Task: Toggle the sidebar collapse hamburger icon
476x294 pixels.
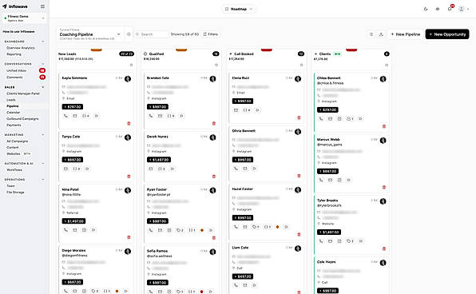Action: tap(42, 6)
